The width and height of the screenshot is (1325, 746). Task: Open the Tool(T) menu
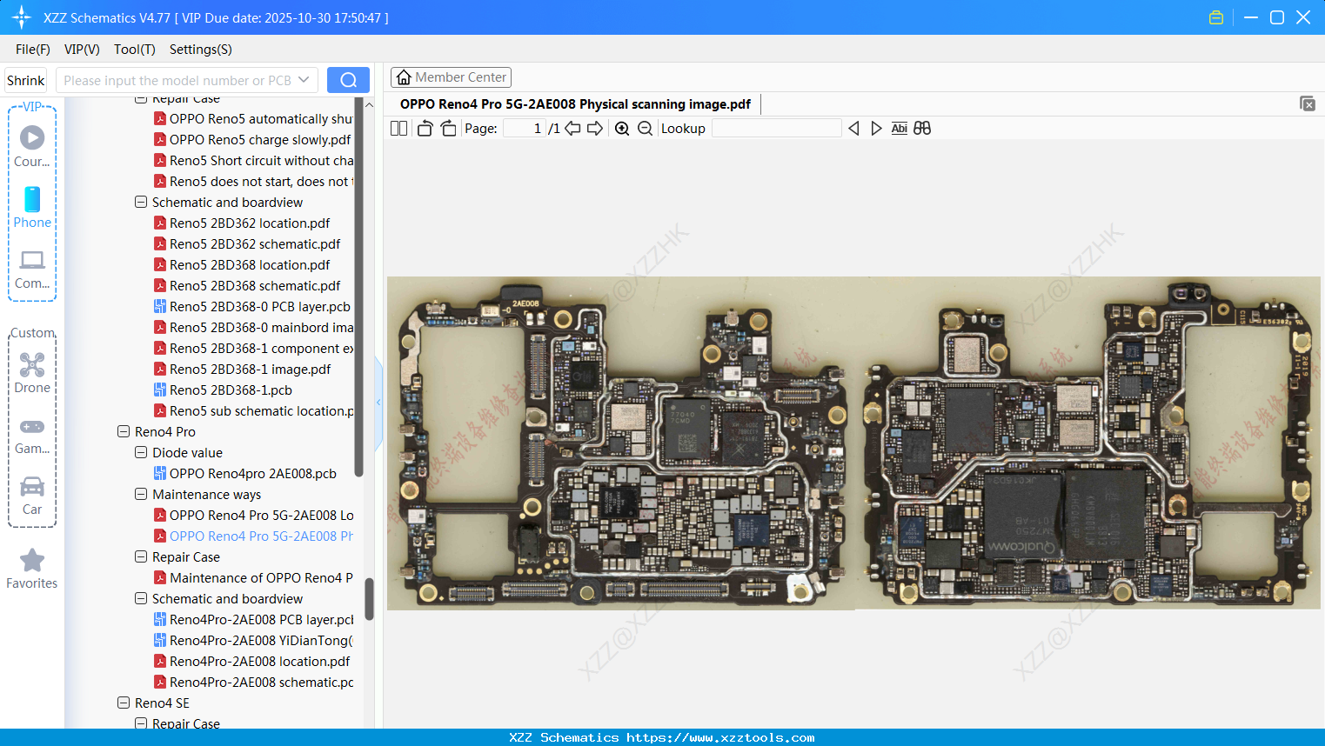134,50
